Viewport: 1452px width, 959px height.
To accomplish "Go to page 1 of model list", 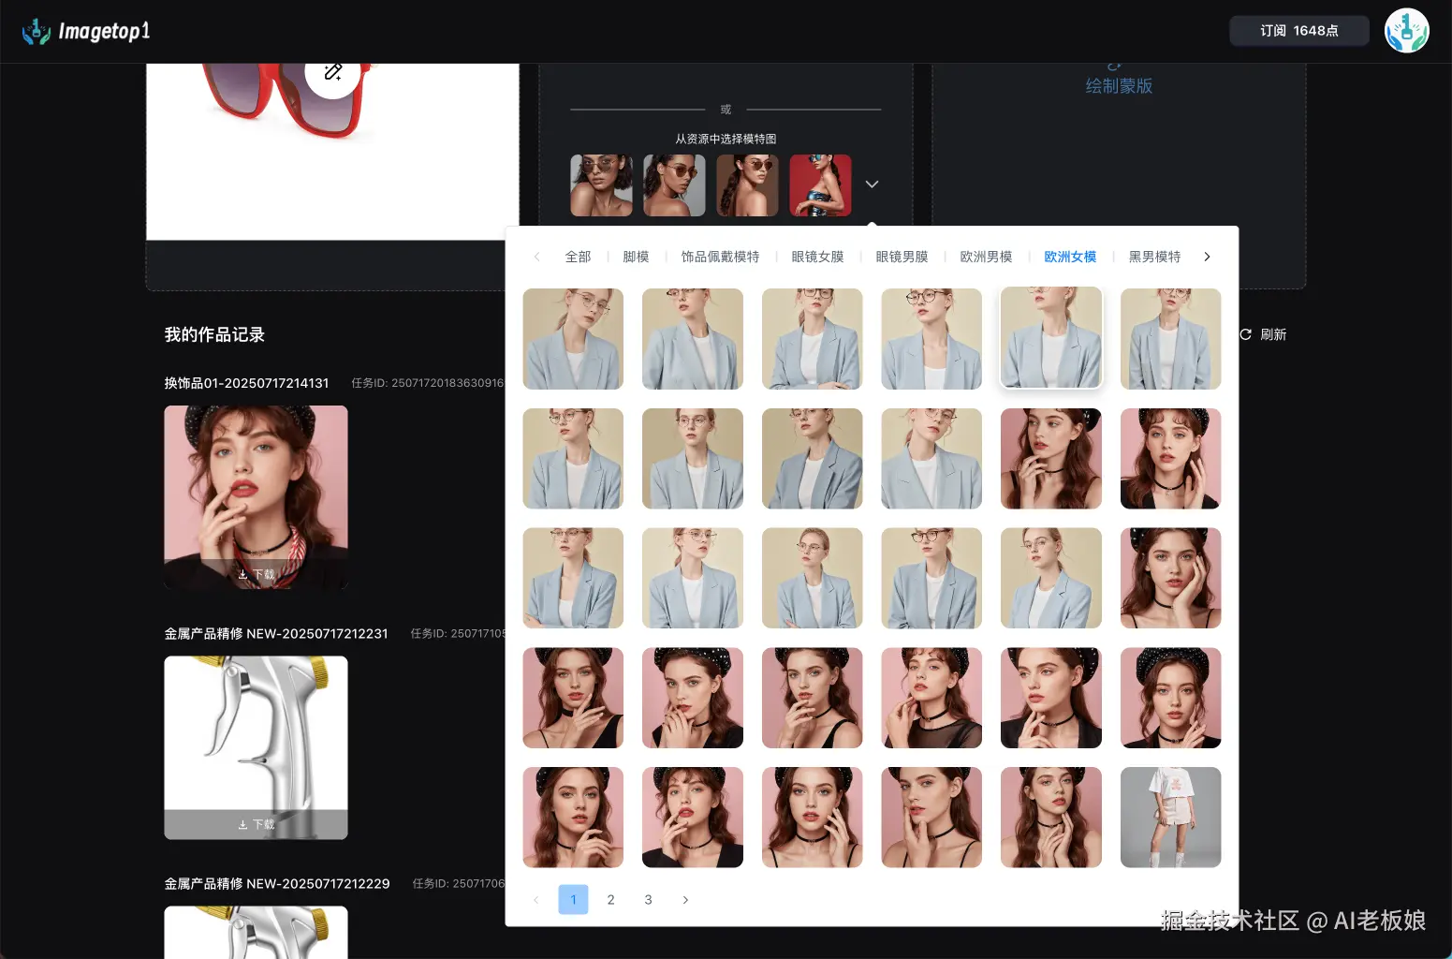I will 573,900.
